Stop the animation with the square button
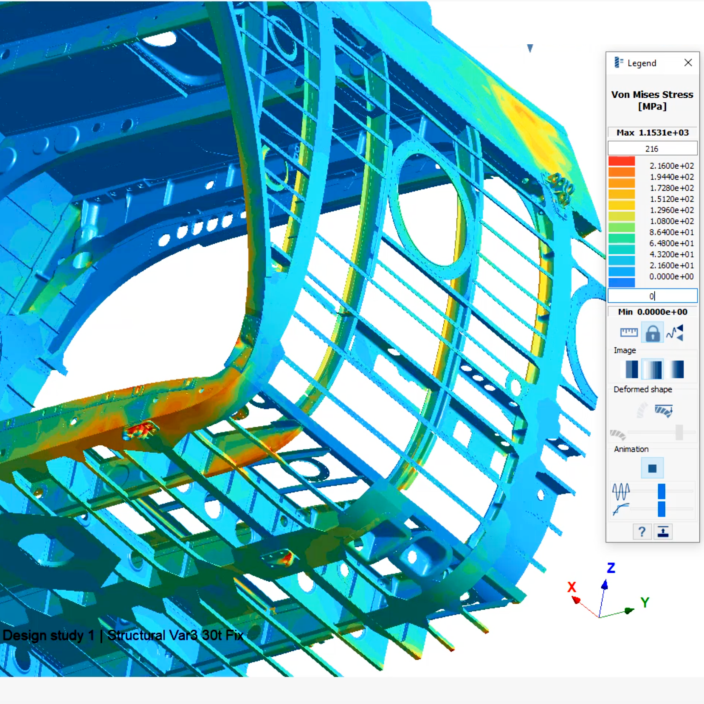704x704 pixels. coord(652,468)
